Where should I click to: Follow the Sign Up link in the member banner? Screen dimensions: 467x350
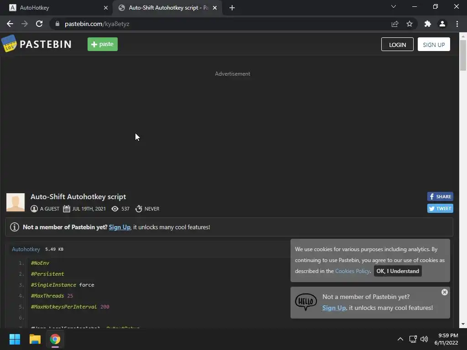(x=119, y=227)
